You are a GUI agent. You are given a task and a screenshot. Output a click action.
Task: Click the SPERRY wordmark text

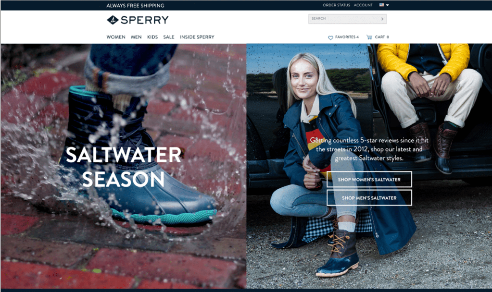click(145, 20)
